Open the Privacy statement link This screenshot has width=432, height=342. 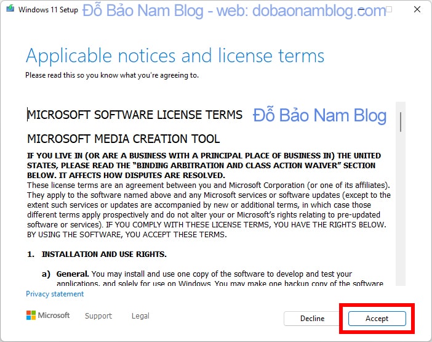(x=55, y=294)
